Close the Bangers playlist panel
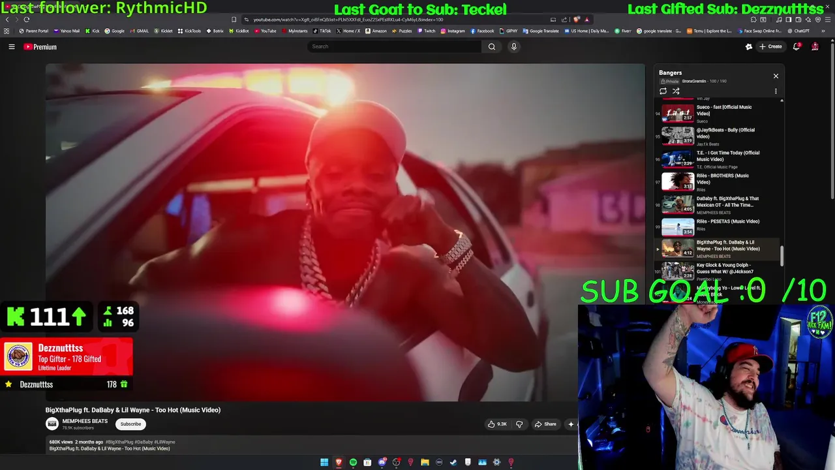 [x=776, y=76]
